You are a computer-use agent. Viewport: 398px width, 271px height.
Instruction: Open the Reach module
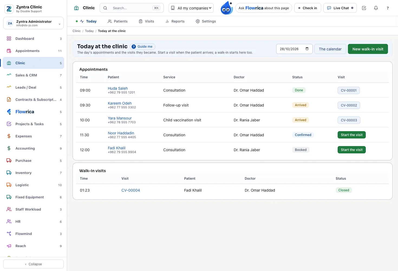coord(34,246)
